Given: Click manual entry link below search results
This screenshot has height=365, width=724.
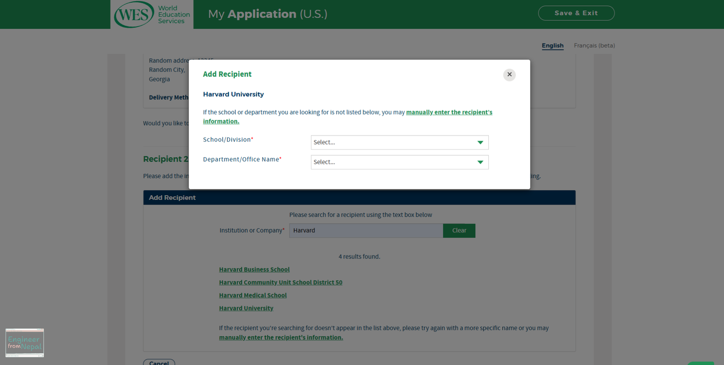Looking at the screenshot, I should tap(281, 337).
